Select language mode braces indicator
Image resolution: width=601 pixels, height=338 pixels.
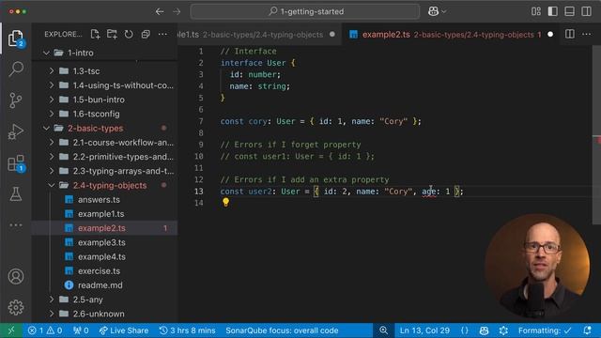(465, 330)
